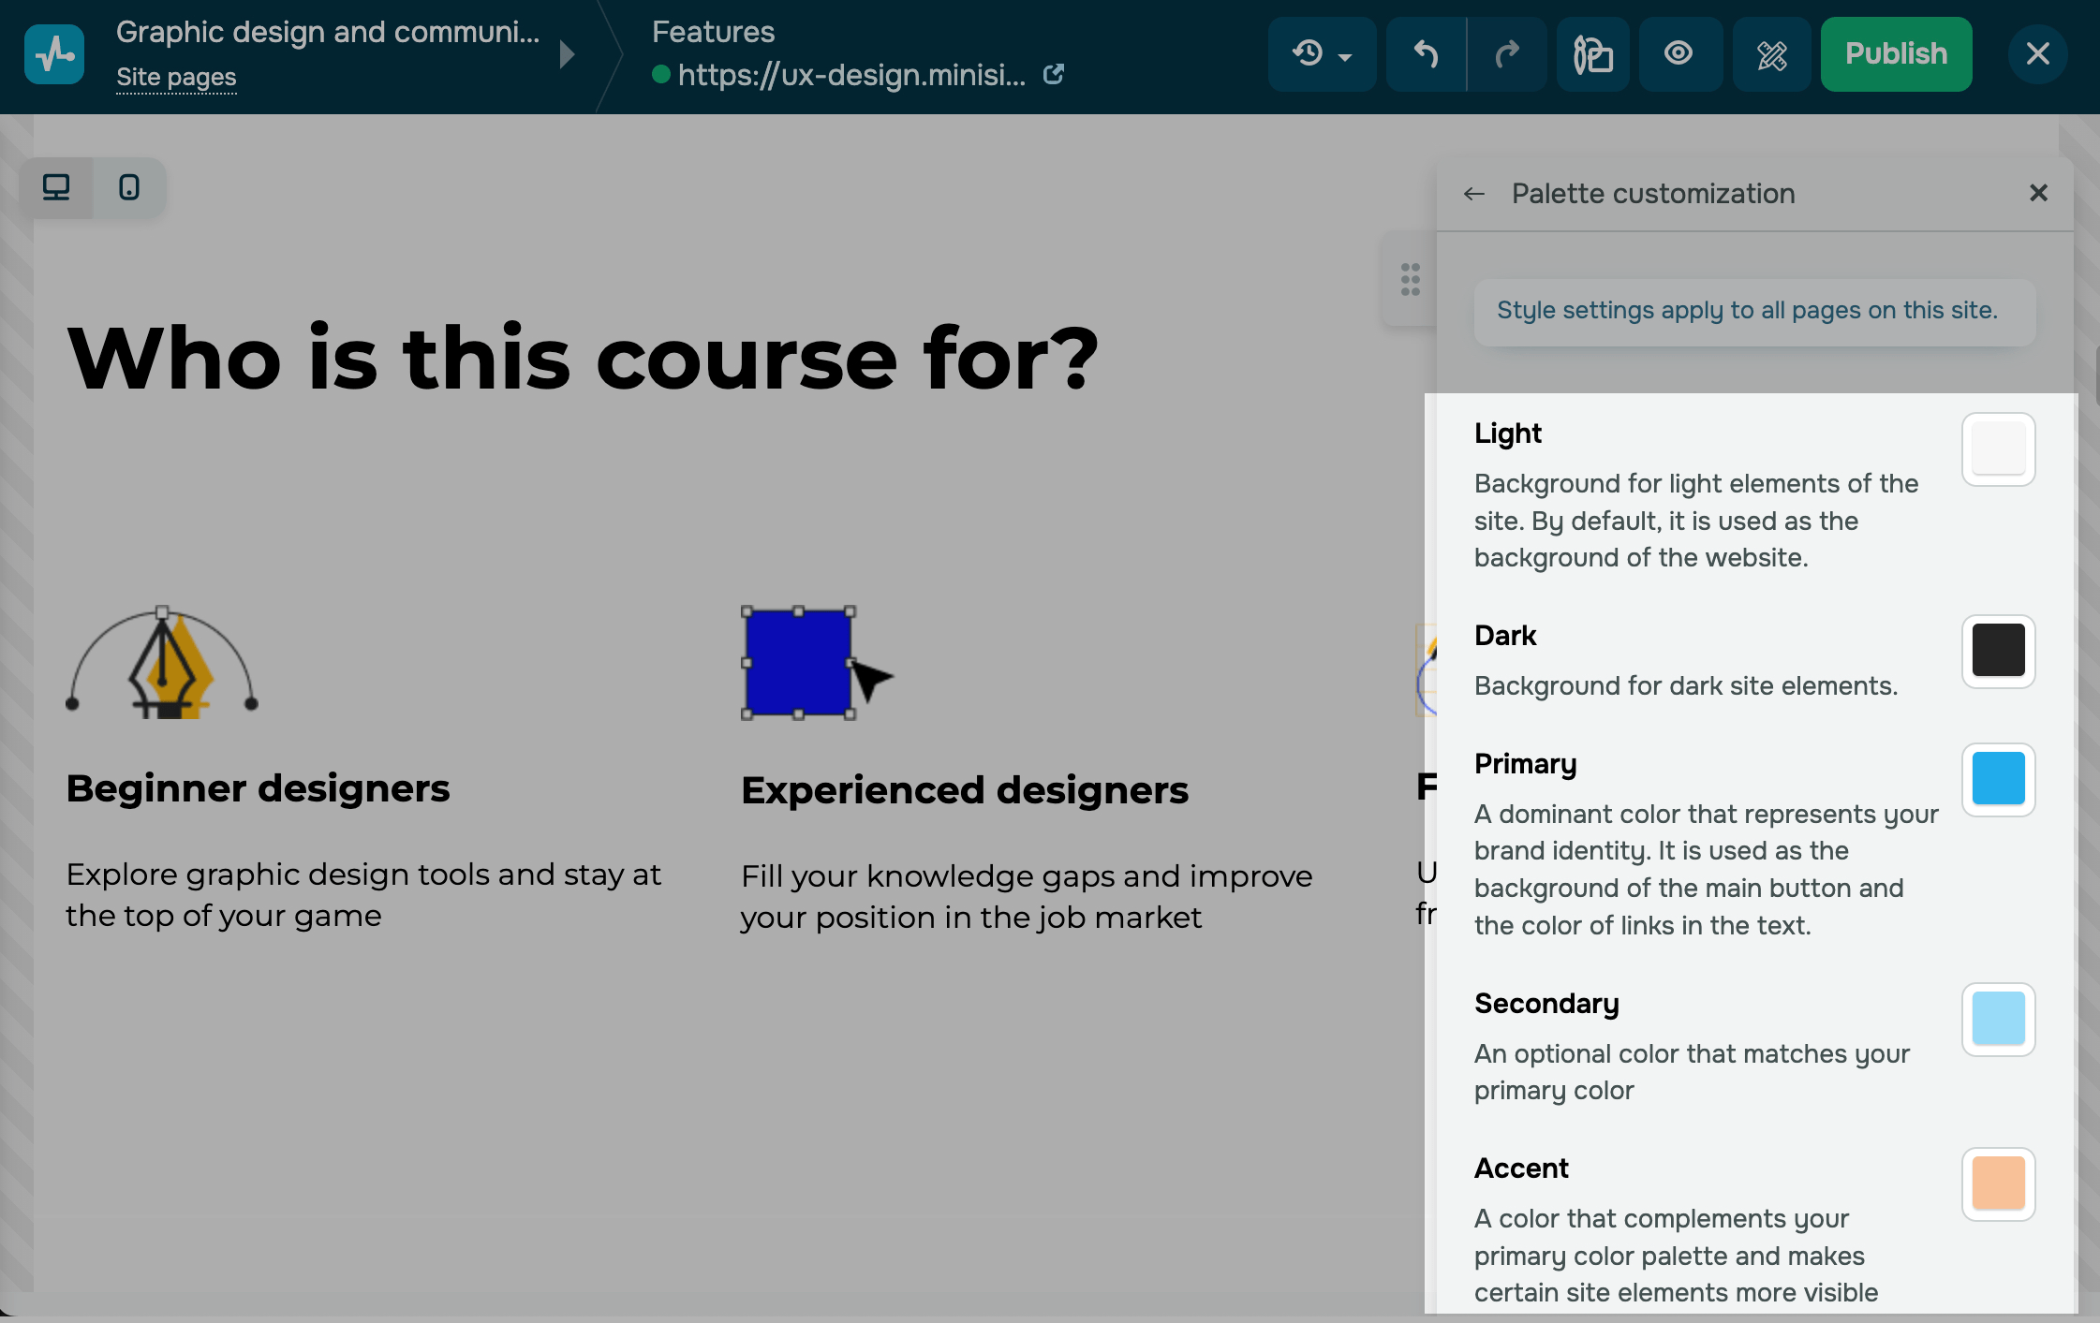This screenshot has width=2100, height=1323.
Task: Open the Light color swatch picker
Action: [x=1998, y=449]
